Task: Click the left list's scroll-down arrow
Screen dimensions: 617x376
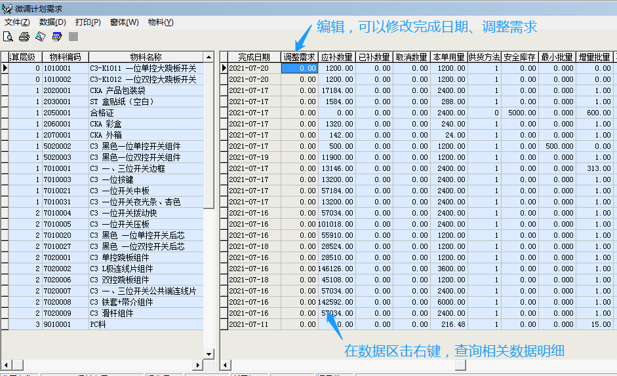Action: (209, 354)
